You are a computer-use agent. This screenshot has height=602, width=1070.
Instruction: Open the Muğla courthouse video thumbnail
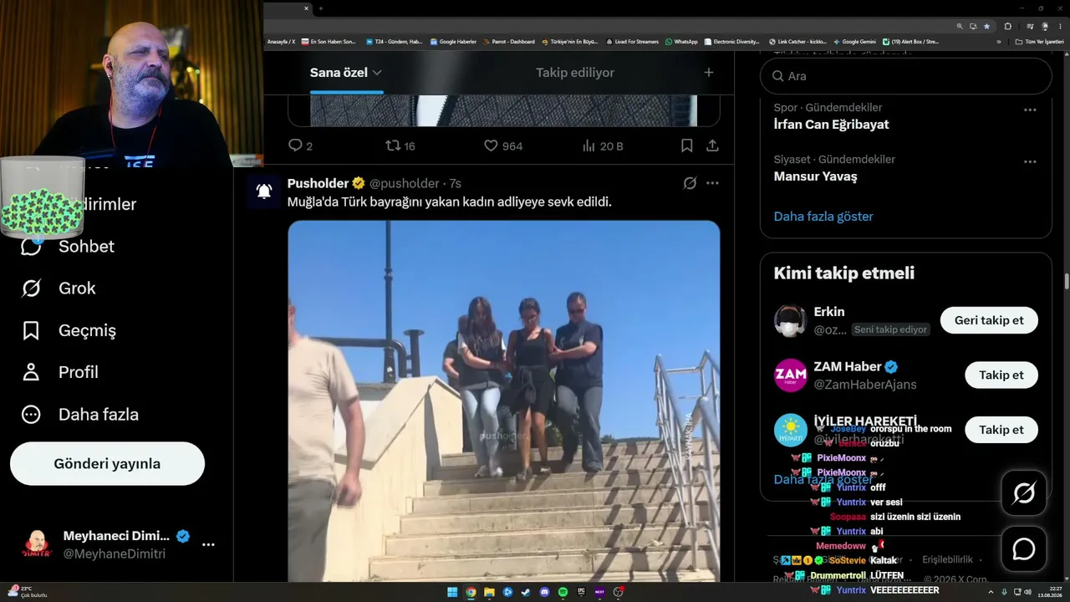point(504,401)
